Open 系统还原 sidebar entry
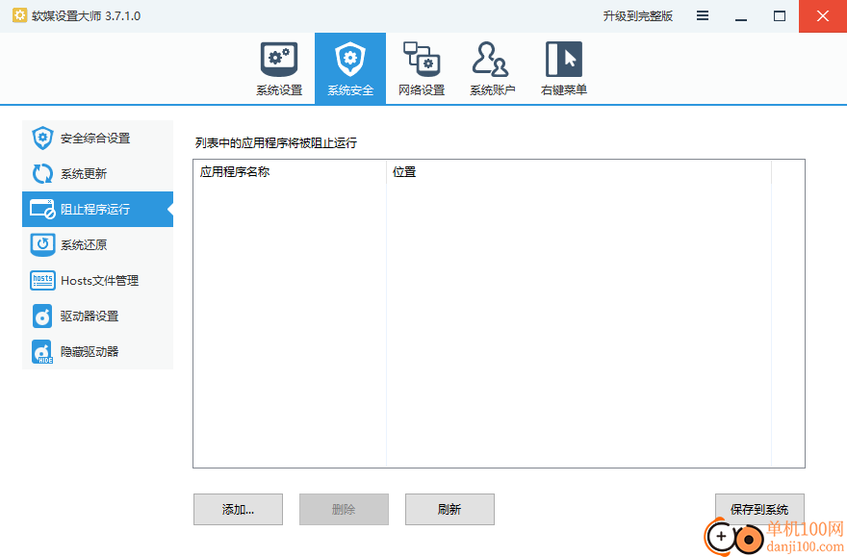847x557 pixels. (98, 245)
